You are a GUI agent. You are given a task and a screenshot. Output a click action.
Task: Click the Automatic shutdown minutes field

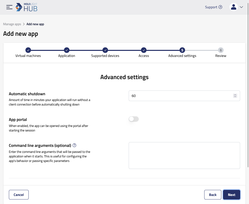[184, 96]
